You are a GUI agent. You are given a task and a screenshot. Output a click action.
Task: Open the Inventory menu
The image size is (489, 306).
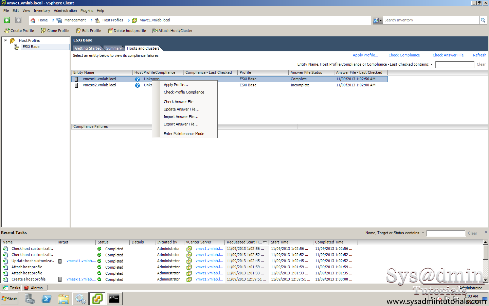pyautogui.click(x=42, y=11)
